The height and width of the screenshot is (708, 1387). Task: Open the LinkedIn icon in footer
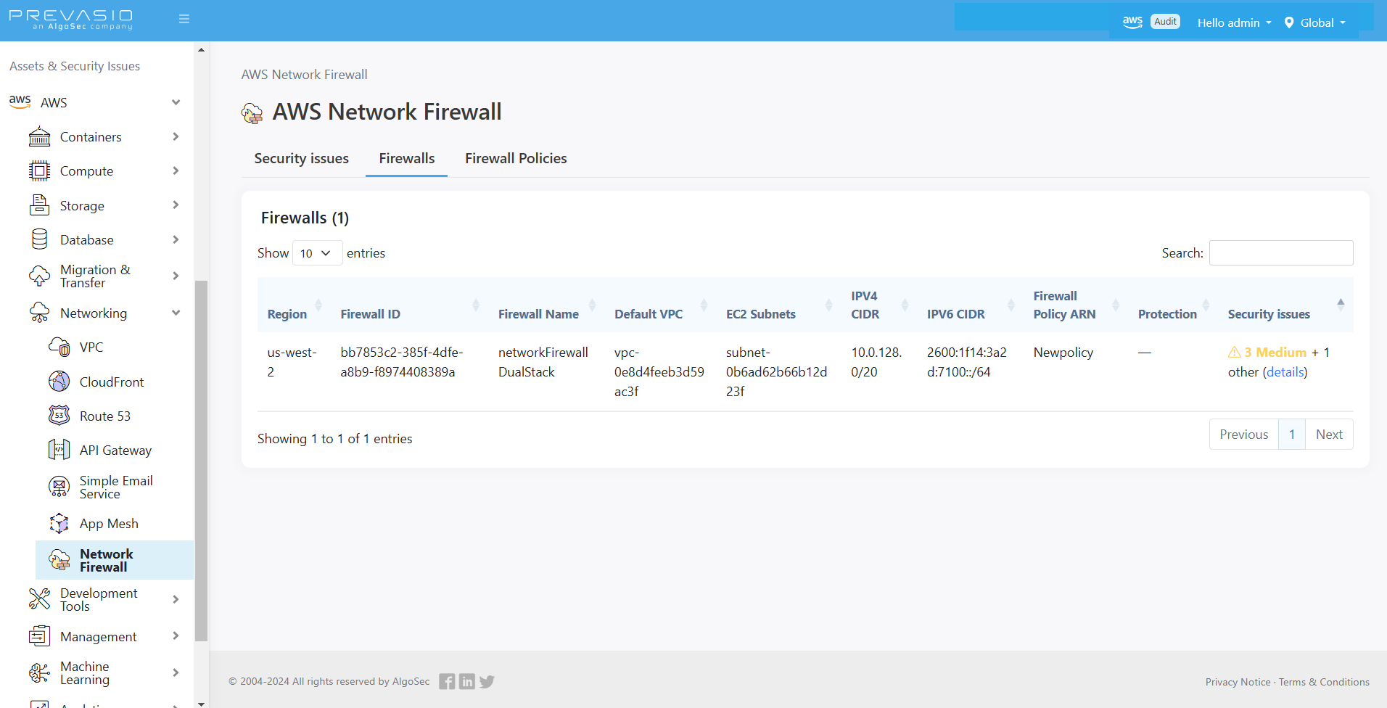coord(467,681)
